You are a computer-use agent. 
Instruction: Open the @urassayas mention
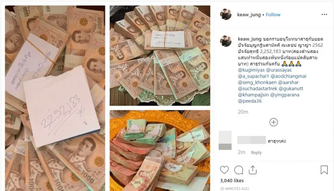point(279,70)
